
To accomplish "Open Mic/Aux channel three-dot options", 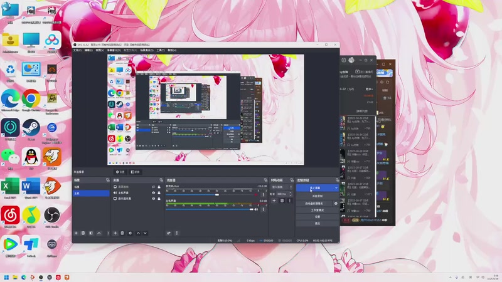I will click(x=264, y=194).
